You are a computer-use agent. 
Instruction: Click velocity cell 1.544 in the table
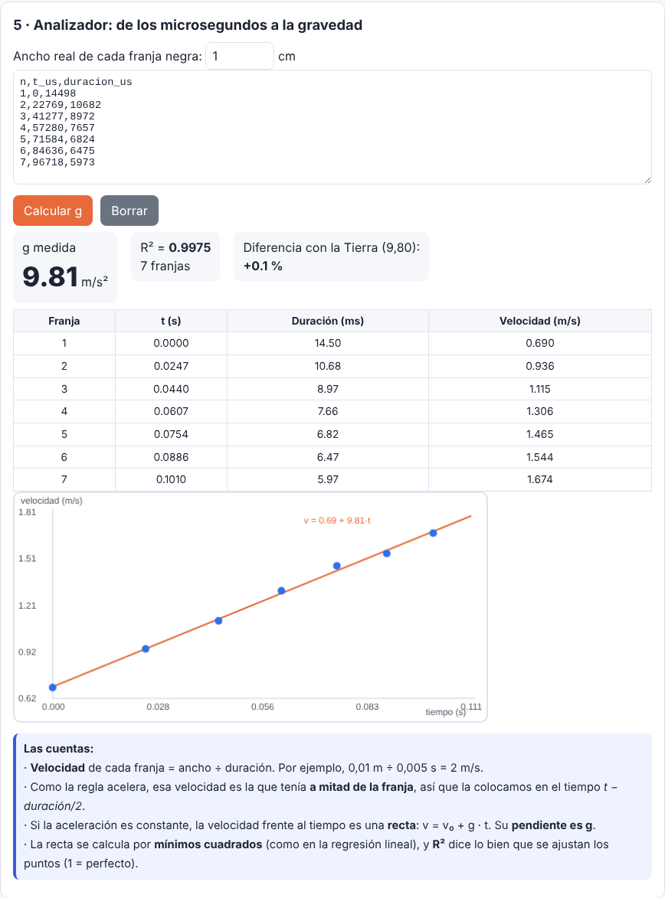tap(540, 457)
